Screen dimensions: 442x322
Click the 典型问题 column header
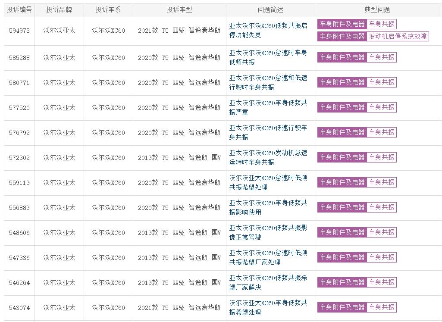(x=377, y=9)
